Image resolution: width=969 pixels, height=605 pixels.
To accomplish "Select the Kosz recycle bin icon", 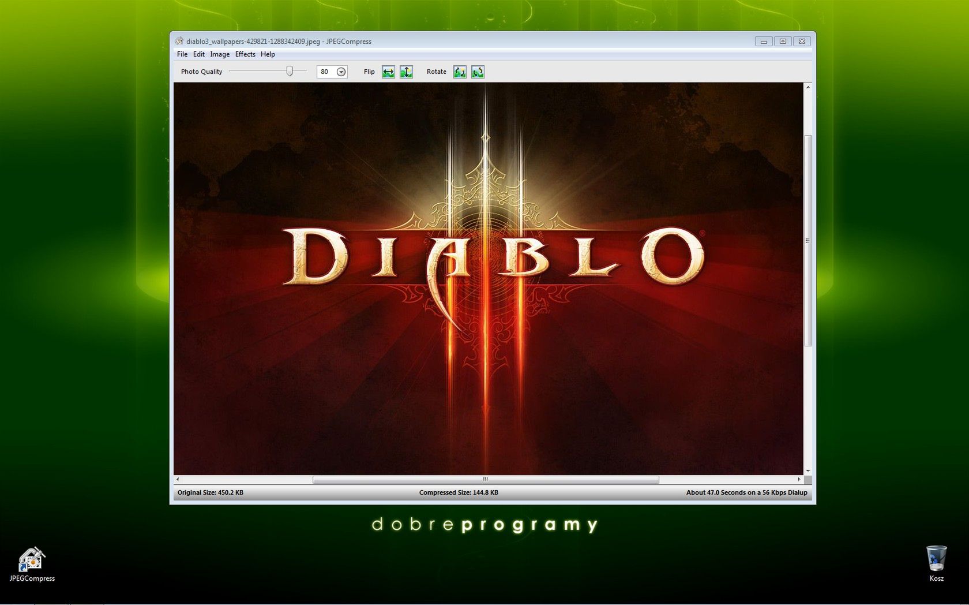I will 936,563.
